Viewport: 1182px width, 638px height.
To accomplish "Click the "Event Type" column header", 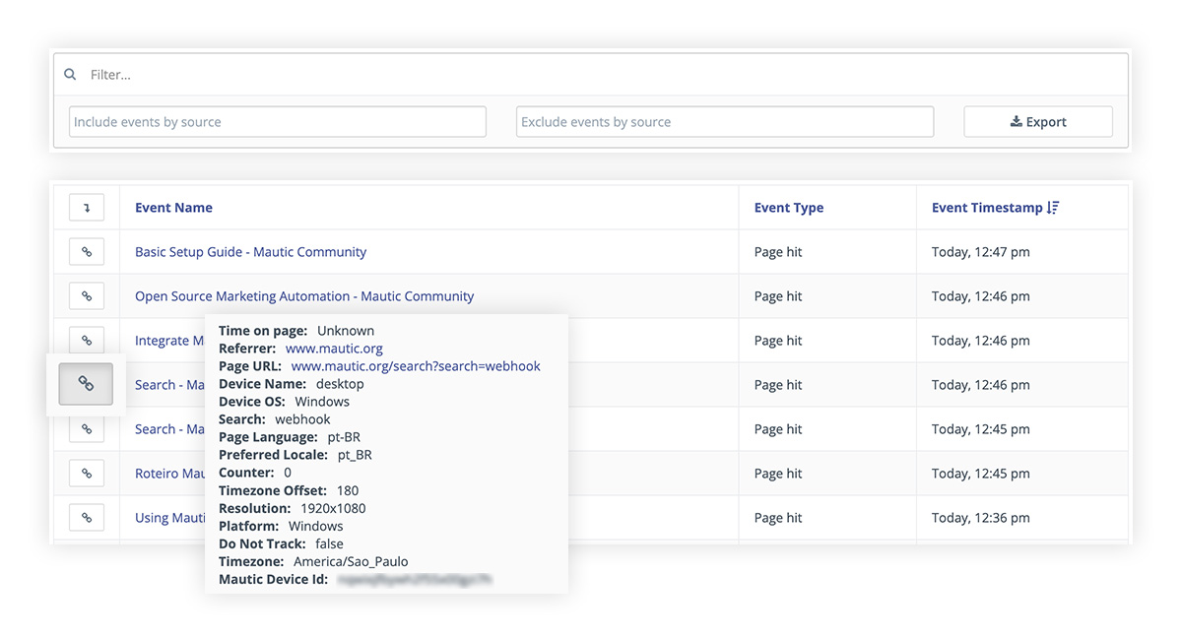I will (x=788, y=207).
